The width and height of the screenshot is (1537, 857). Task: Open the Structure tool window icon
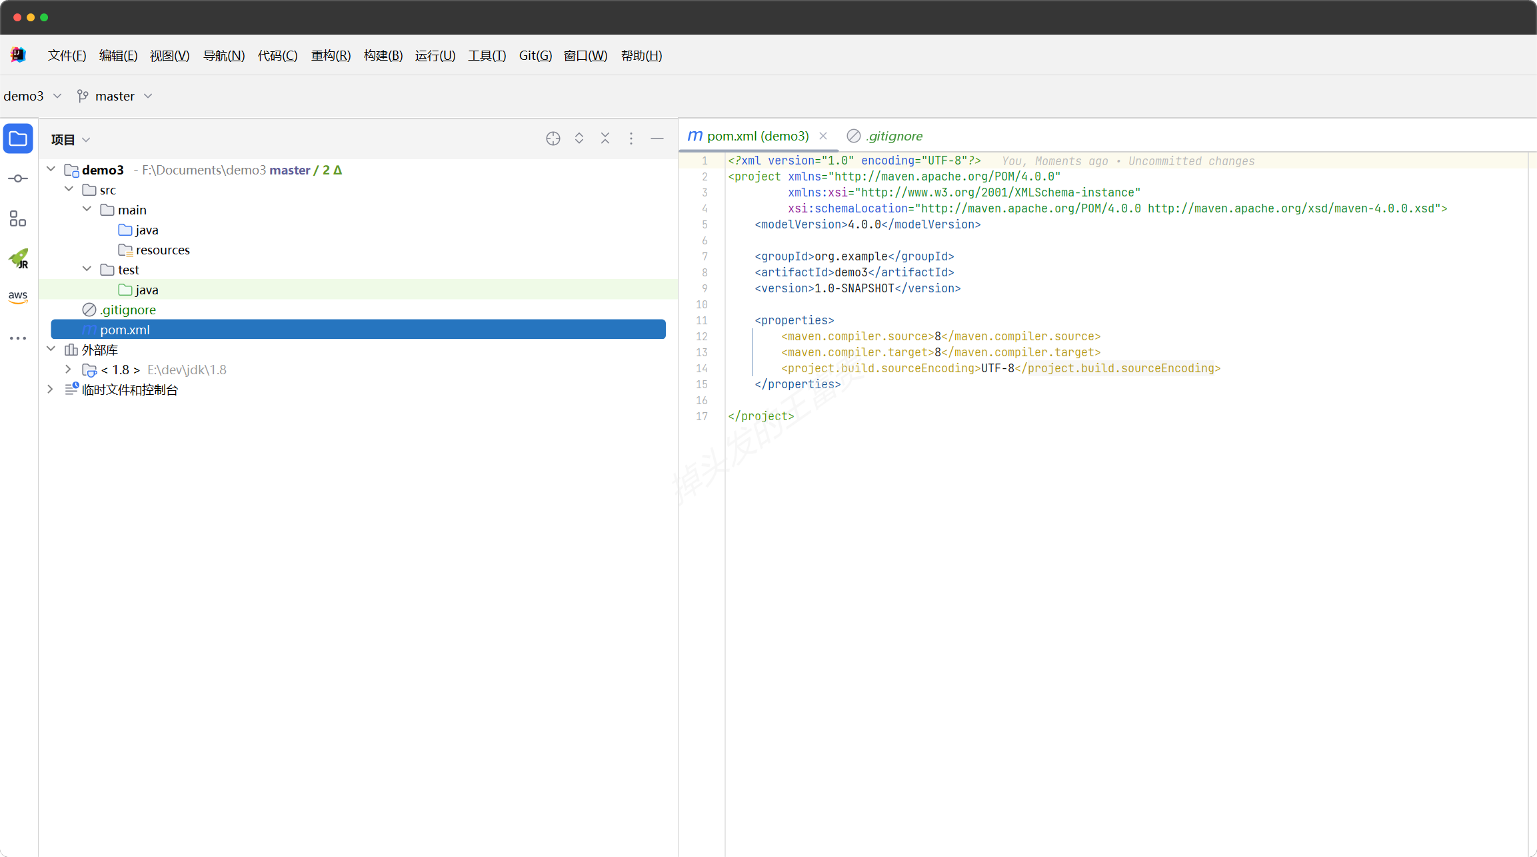click(18, 218)
